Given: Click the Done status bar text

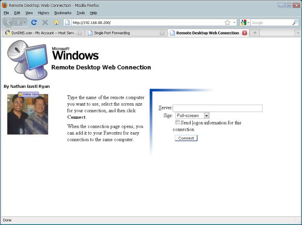Looking at the screenshot, I should [x=7, y=220].
